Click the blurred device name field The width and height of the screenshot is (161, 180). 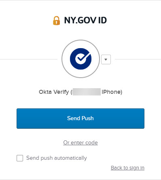coord(87,92)
